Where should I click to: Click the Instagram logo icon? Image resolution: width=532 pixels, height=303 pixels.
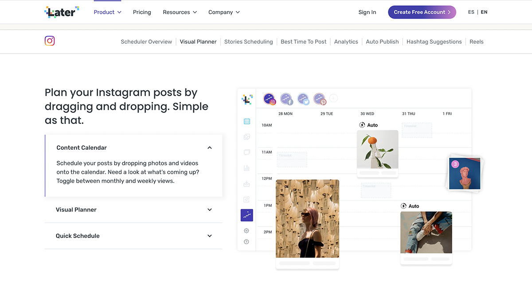pyautogui.click(x=50, y=41)
